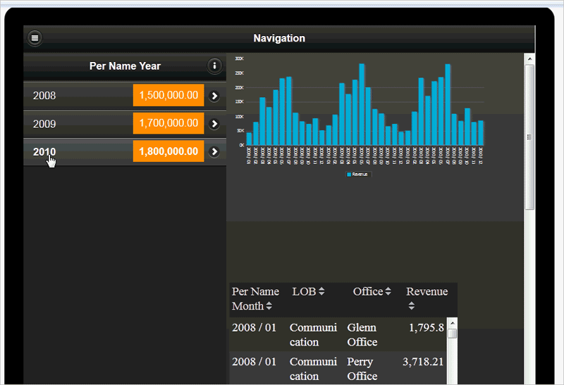Select the 2008 year list item
The width and height of the screenshot is (564, 385).
44,96
